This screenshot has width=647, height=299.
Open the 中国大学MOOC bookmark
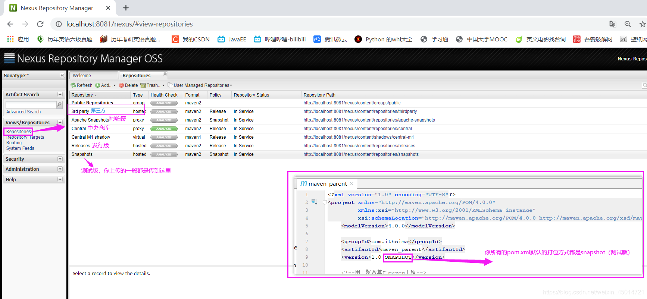point(482,39)
